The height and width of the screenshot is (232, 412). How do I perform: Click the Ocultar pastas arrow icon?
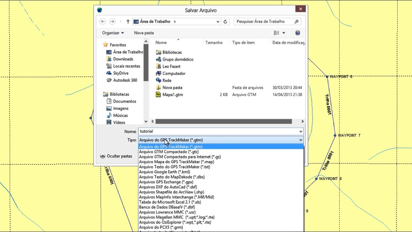pos(103,156)
